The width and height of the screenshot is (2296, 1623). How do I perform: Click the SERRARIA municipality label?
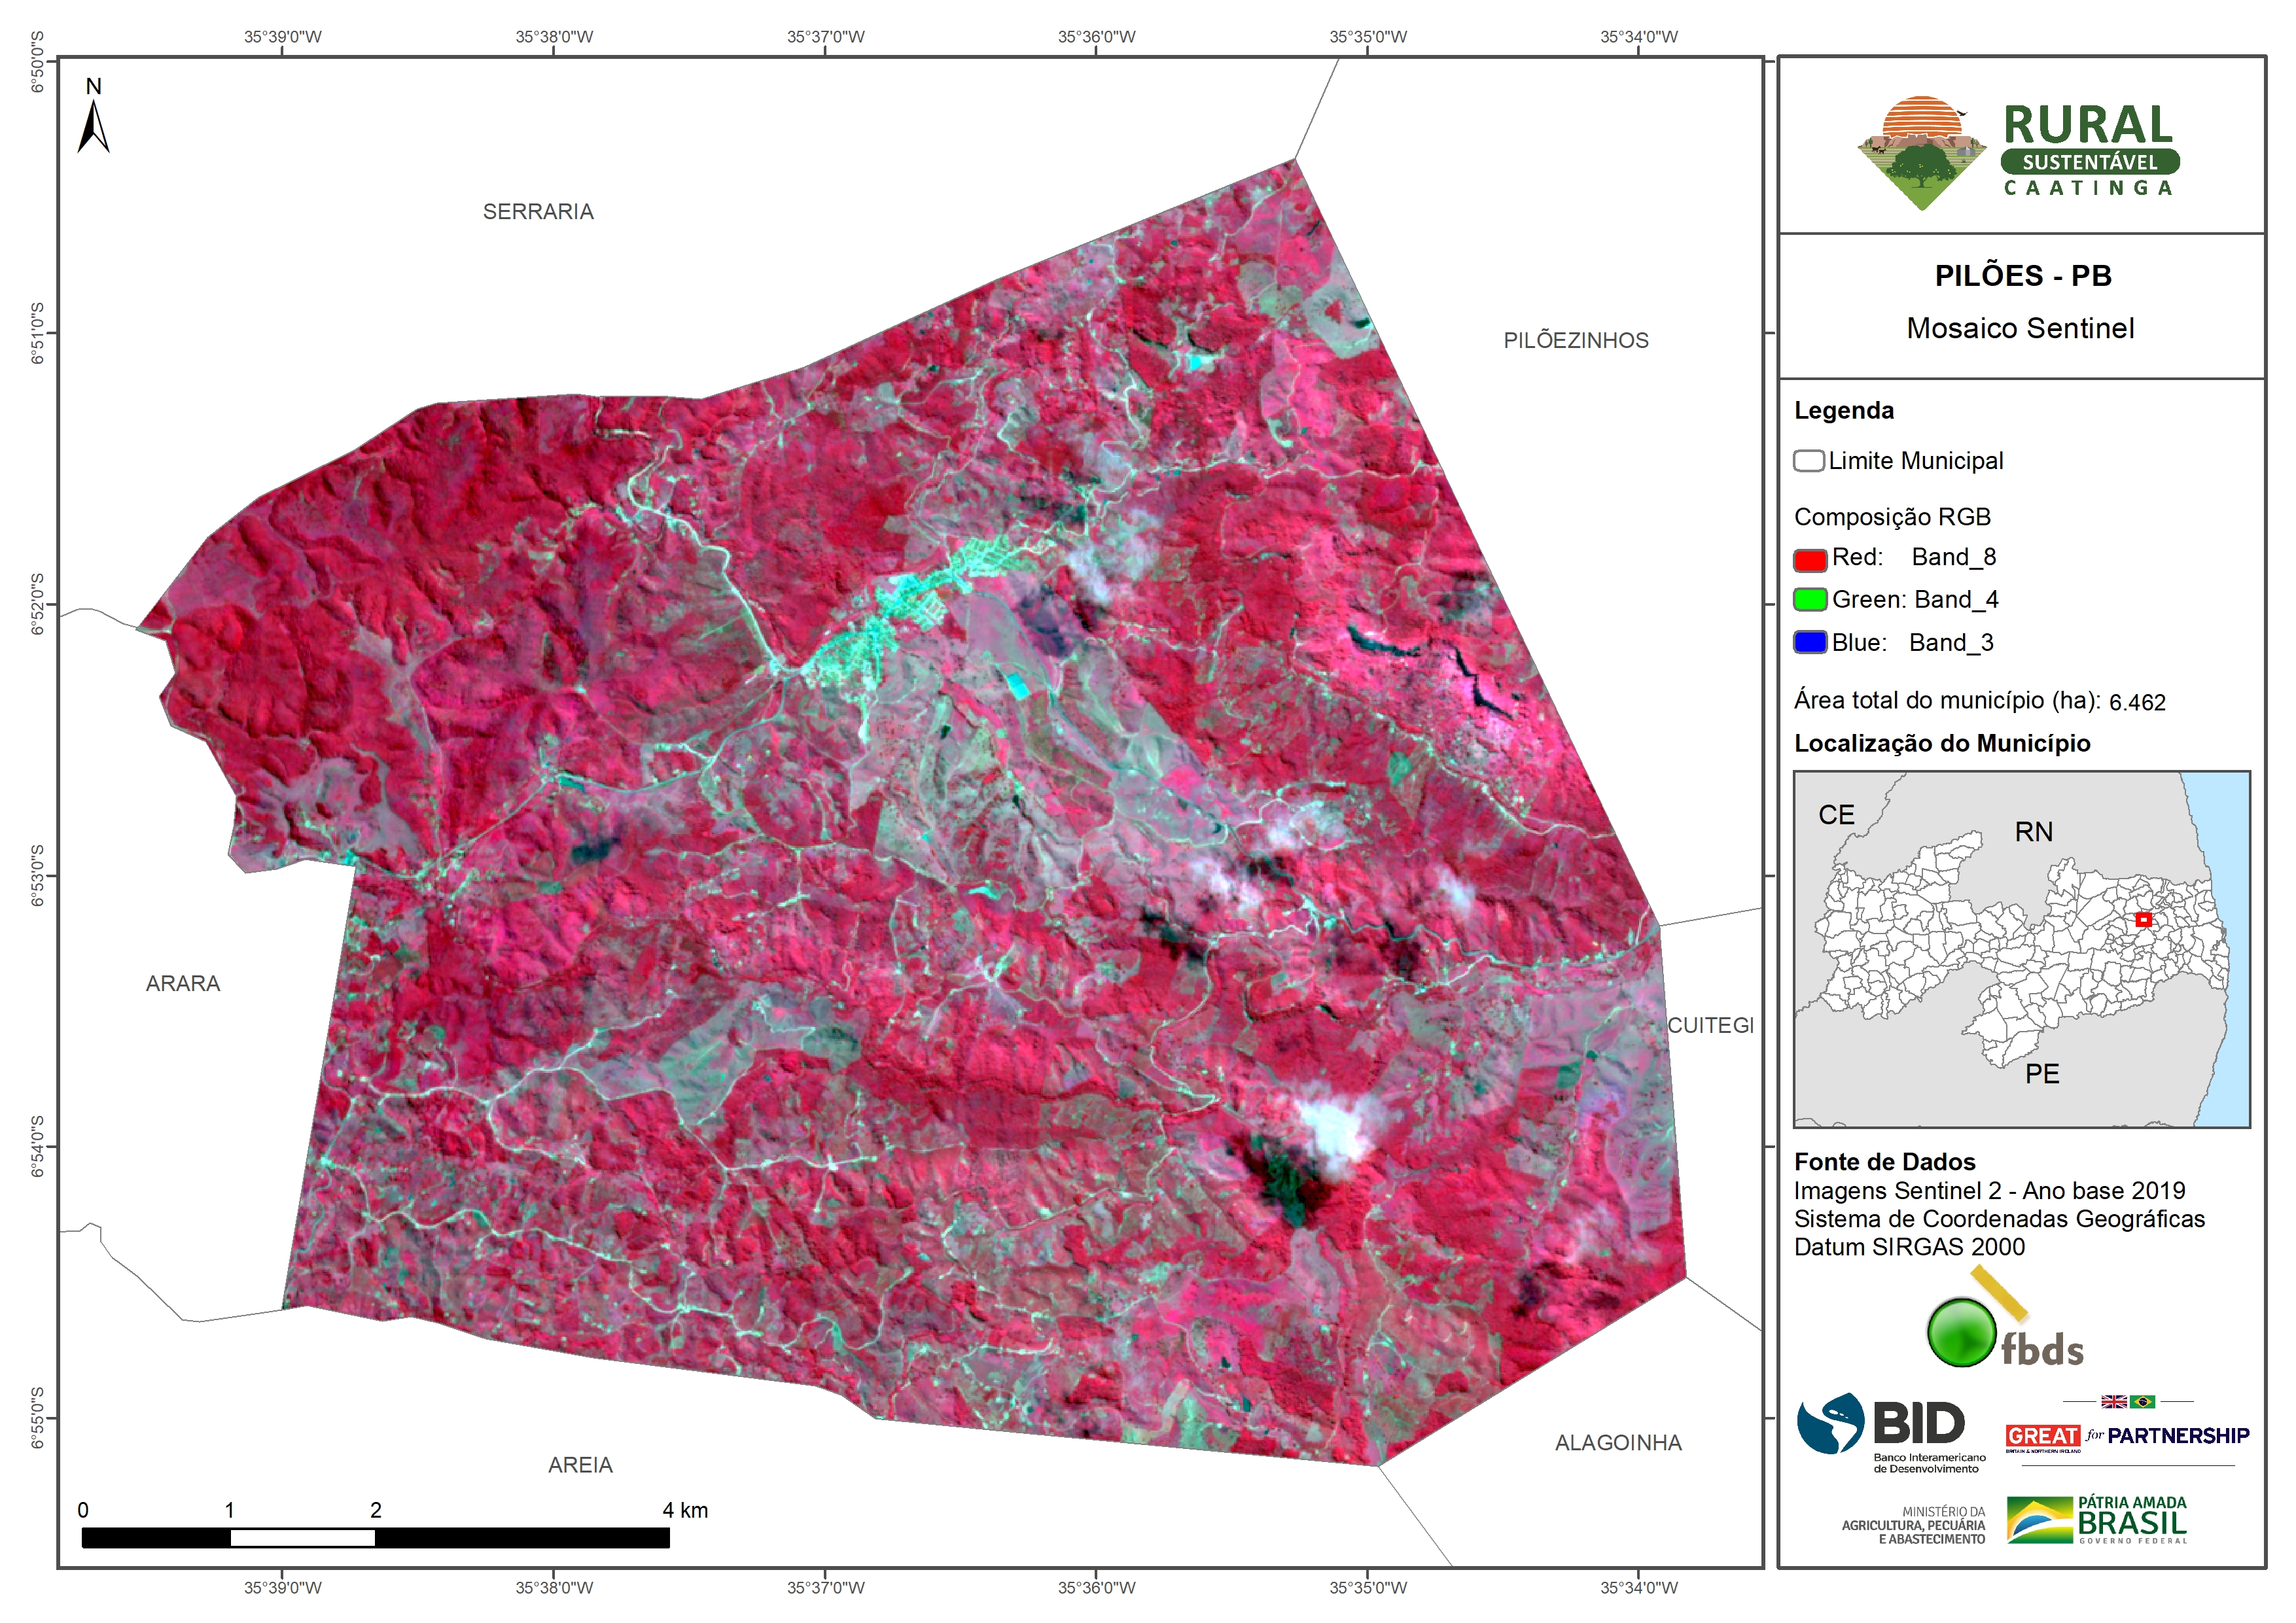point(538,212)
